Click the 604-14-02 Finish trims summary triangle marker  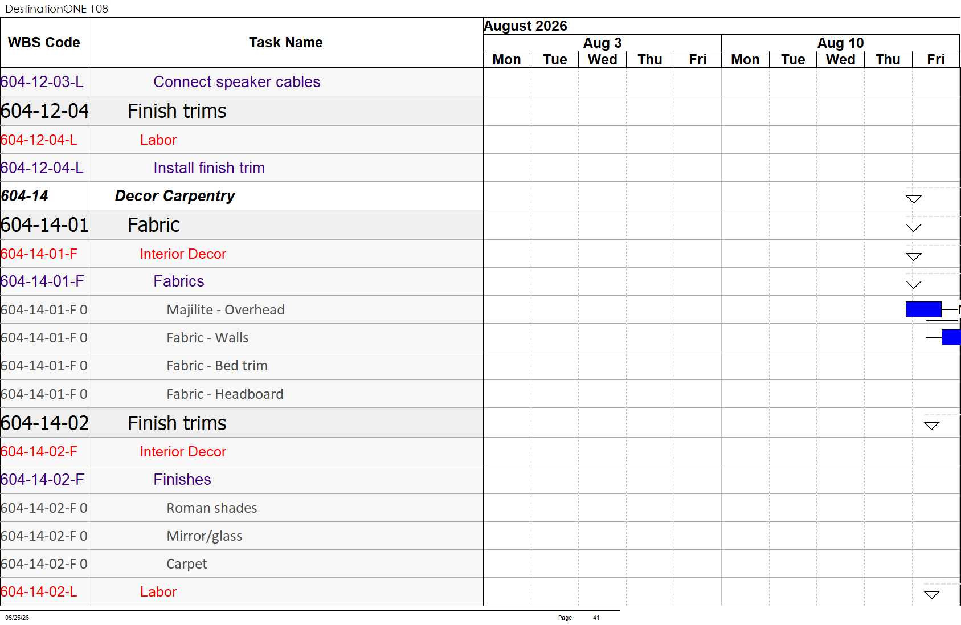932,426
